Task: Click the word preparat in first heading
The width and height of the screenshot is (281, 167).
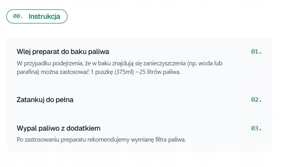Action: coord(46,52)
